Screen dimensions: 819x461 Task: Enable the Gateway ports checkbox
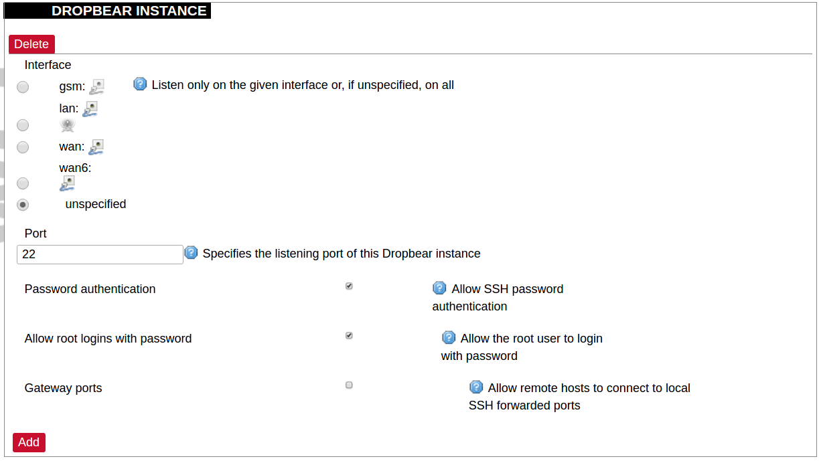tap(349, 385)
